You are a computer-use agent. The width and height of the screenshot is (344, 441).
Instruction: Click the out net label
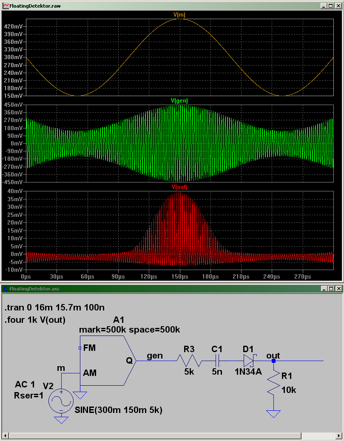tap(273, 356)
